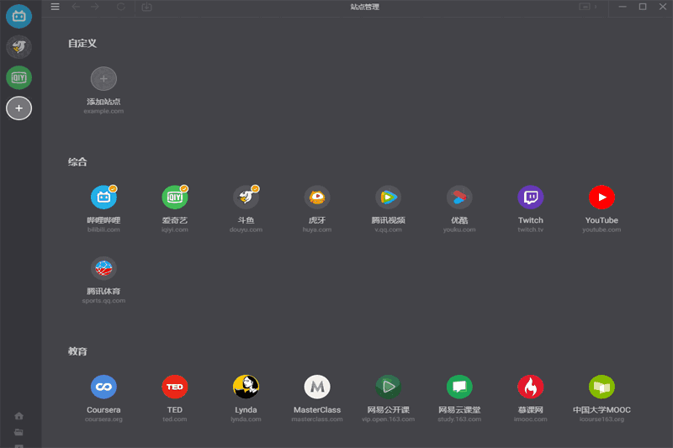Click the download icon in the top toolbar
Viewport: 673px width, 448px height.
[147, 7]
